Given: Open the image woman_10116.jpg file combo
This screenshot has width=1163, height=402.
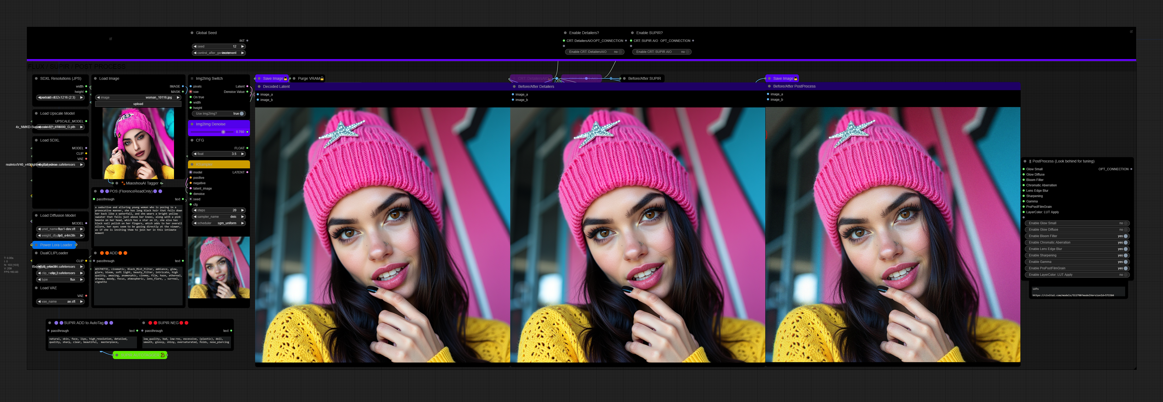Looking at the screenshot, I should (x=138, y=97).
